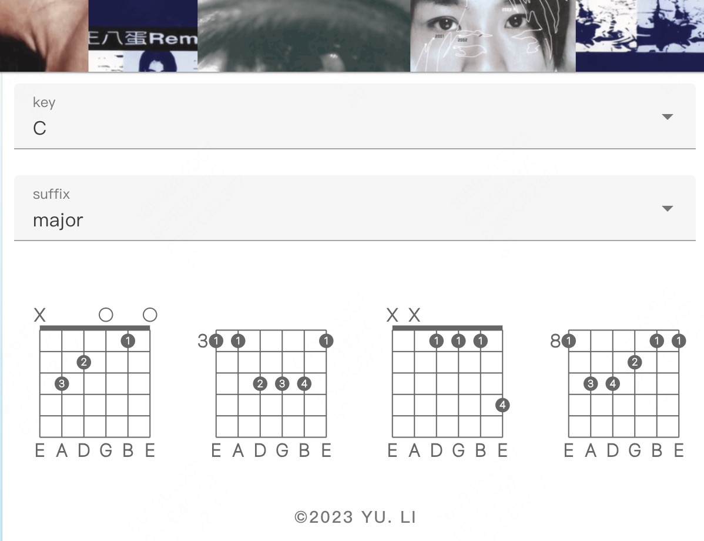Open the suffix dropdown arrow

pos(667,209)
